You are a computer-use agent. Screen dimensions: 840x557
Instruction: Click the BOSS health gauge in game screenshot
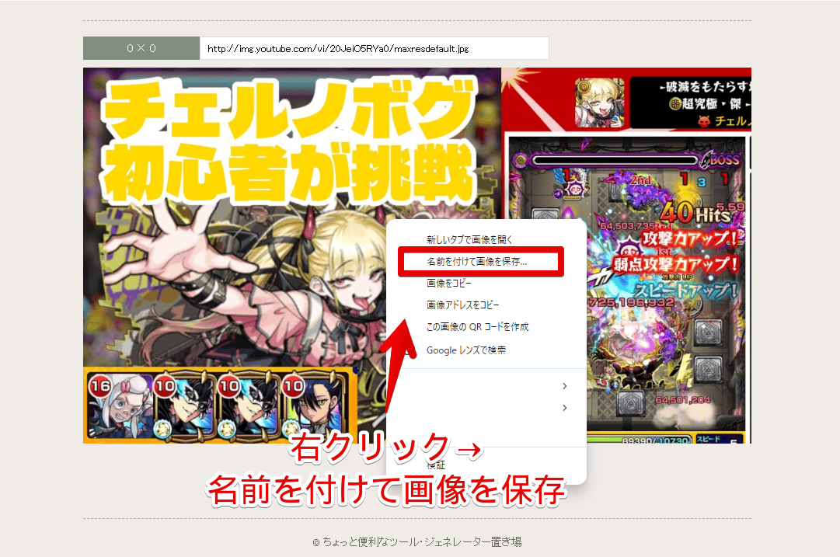point(614,160)
